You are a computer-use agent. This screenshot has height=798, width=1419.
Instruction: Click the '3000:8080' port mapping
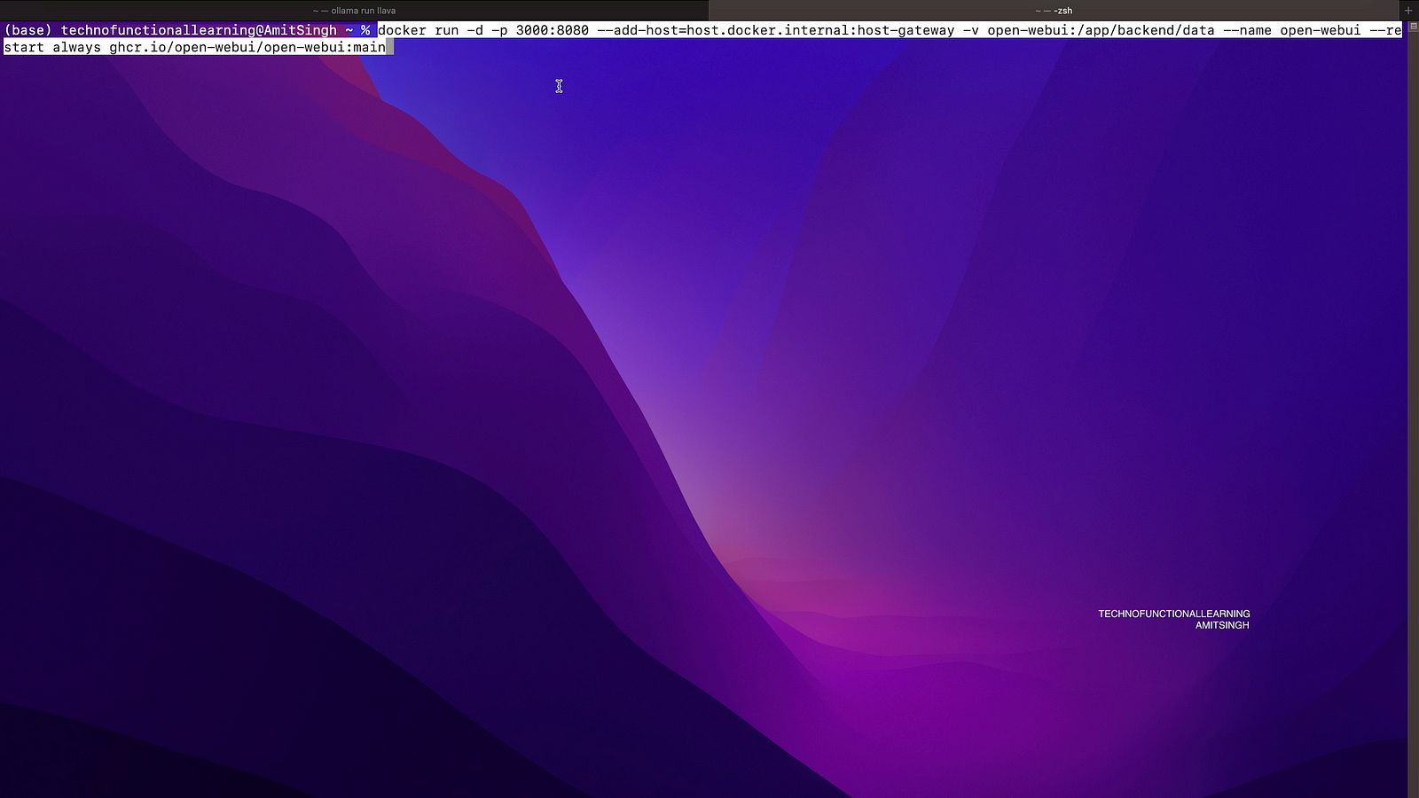tap(552, 30)
